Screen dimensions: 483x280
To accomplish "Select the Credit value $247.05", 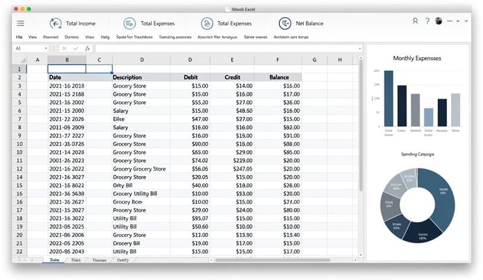I will 232,169.
